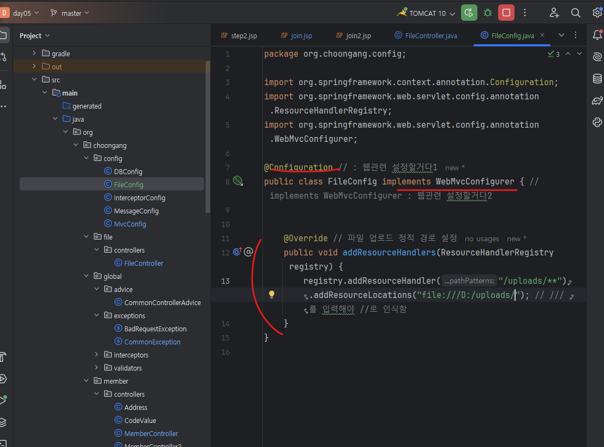Show intention actions light bulb

tap(272, 295)
